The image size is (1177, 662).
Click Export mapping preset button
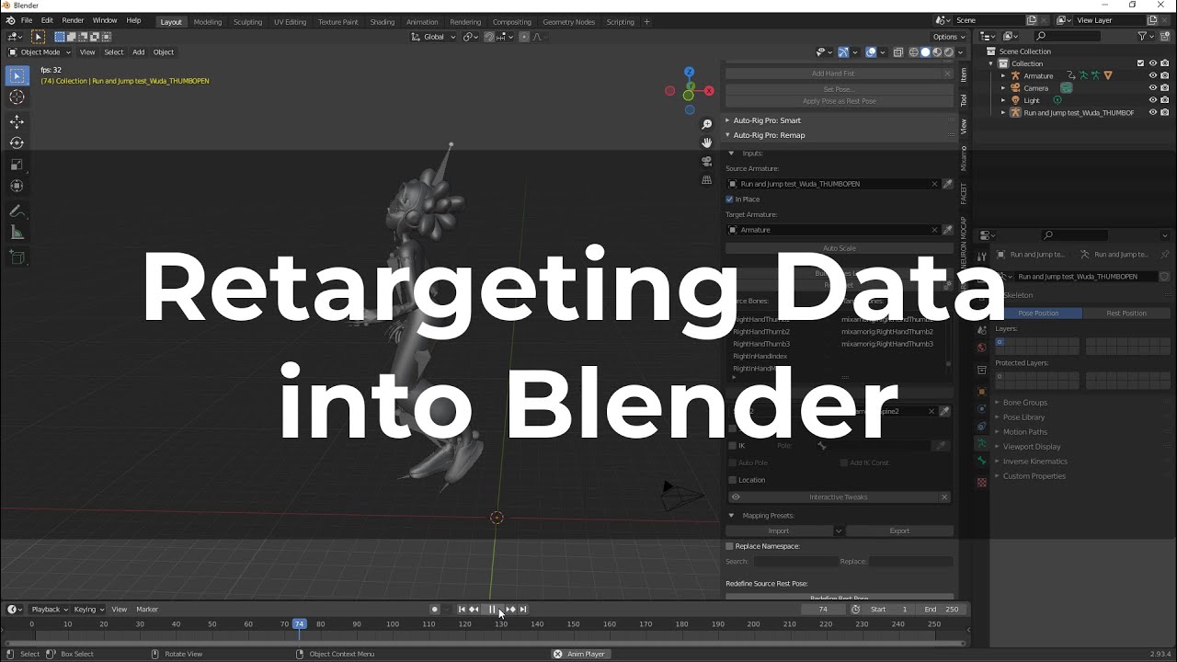coord(899,531)
